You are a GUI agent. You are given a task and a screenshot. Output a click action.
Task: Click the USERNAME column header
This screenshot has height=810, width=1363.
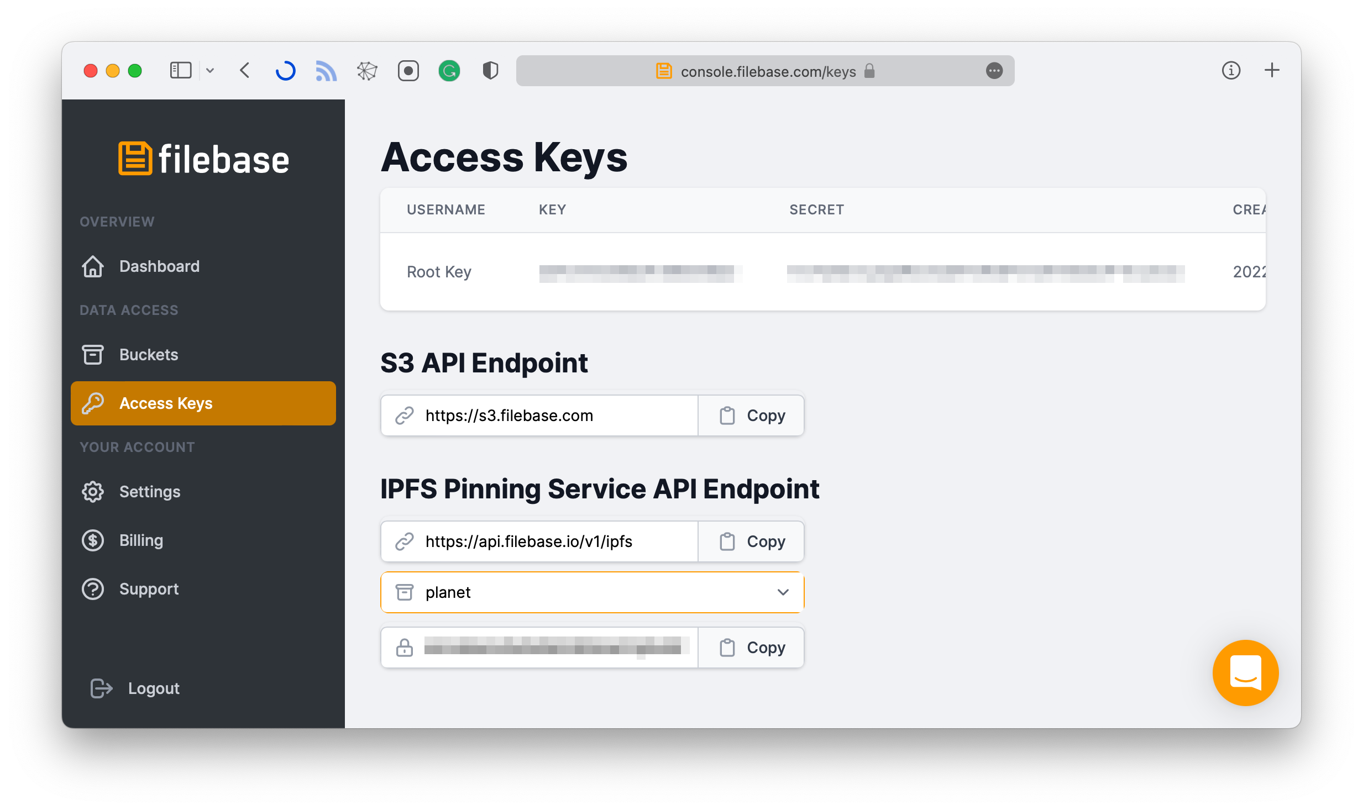pyautogui.click(x=446, y=210)
